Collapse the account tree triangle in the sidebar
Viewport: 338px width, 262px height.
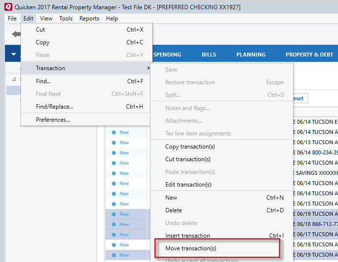[x=14, y=79]
